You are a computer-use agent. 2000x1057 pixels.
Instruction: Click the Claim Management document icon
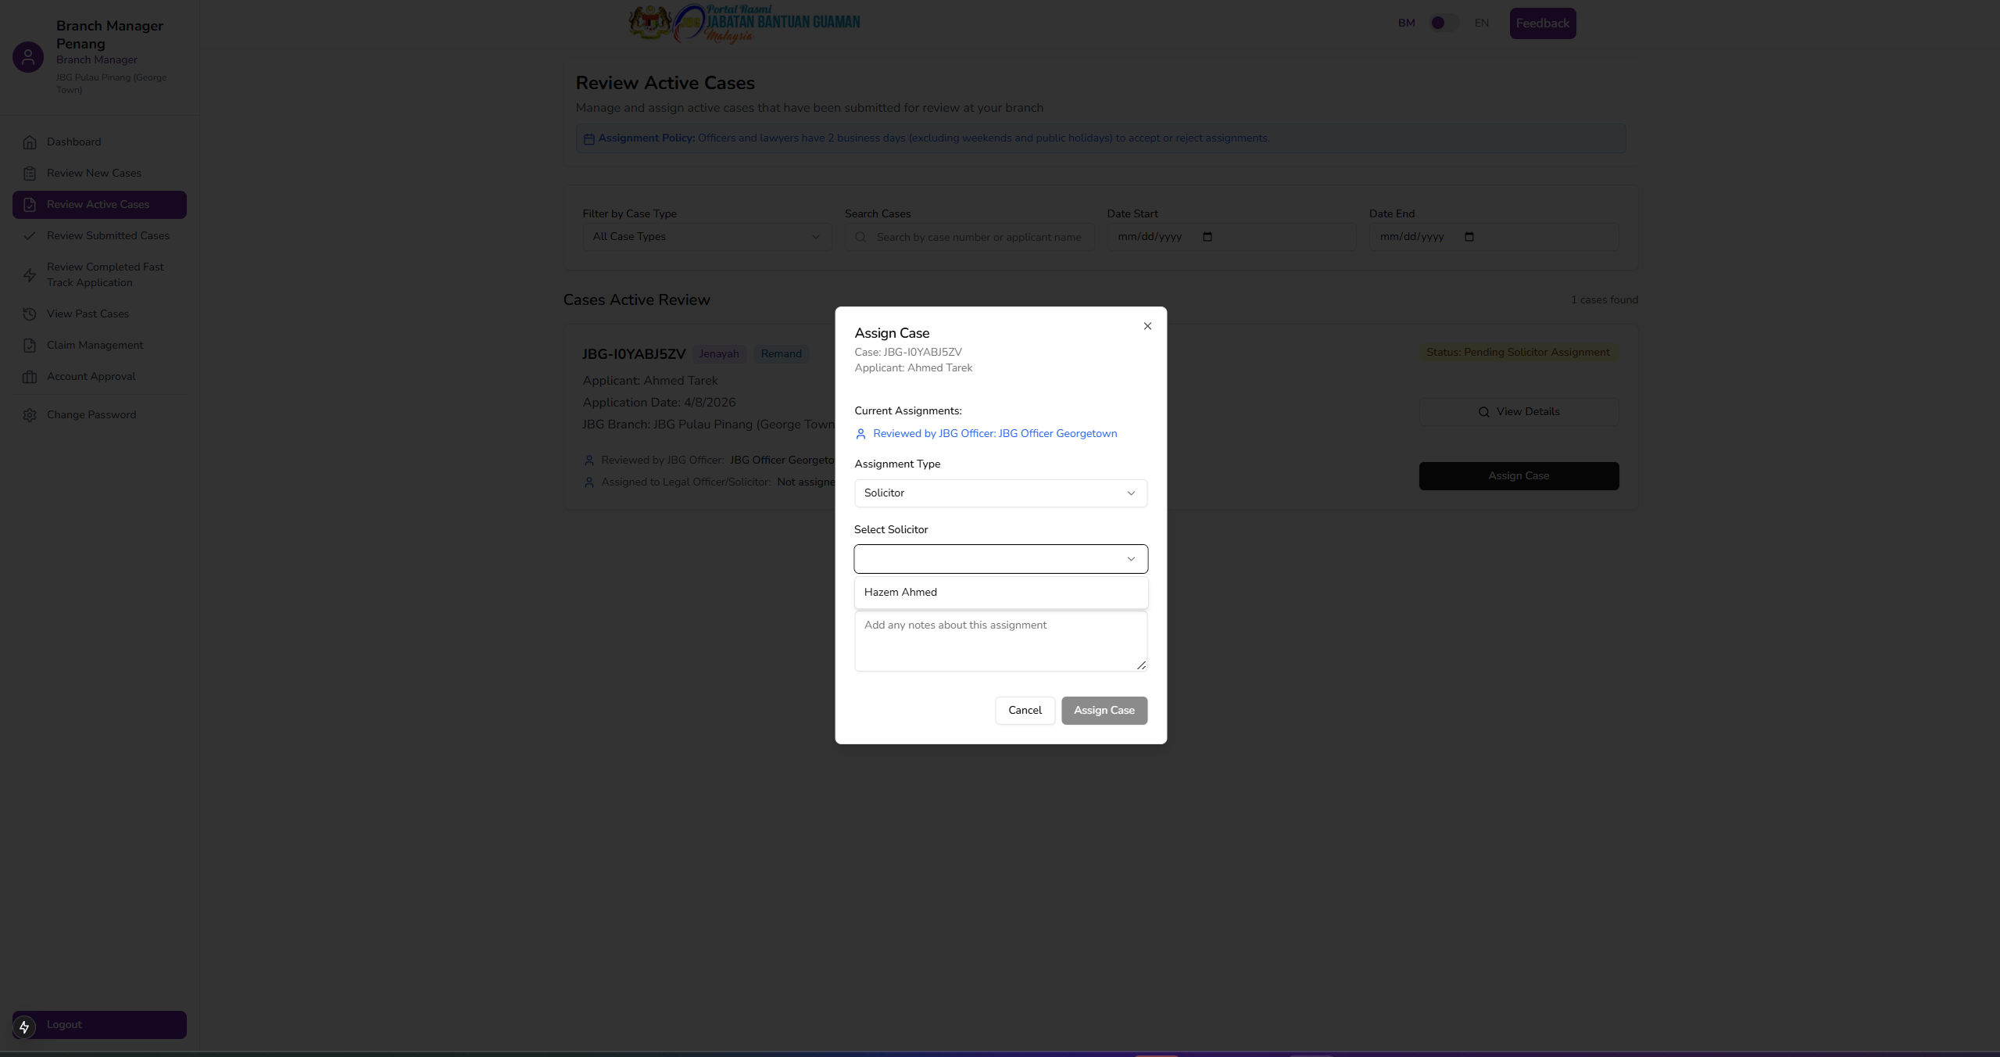[x=30, y=346]
